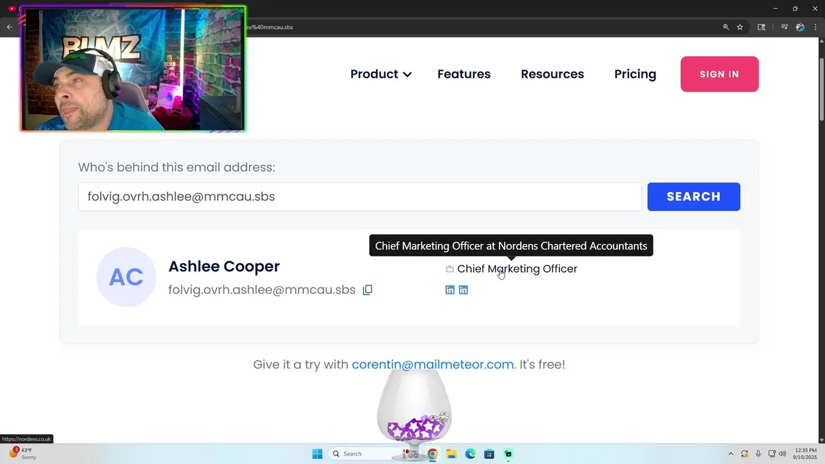Open the zoom magnifier in the address bar

click(x=726, y=27)
